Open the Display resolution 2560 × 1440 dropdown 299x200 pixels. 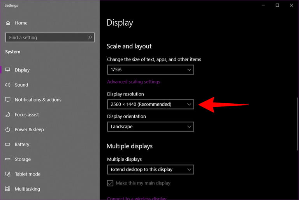pyautogui.click(x=150, y=104)
